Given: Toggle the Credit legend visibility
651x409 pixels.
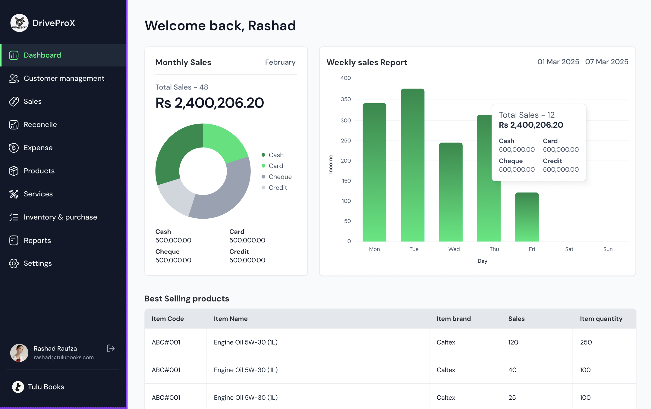Looking at the screenshot, I should pos(274,187).
